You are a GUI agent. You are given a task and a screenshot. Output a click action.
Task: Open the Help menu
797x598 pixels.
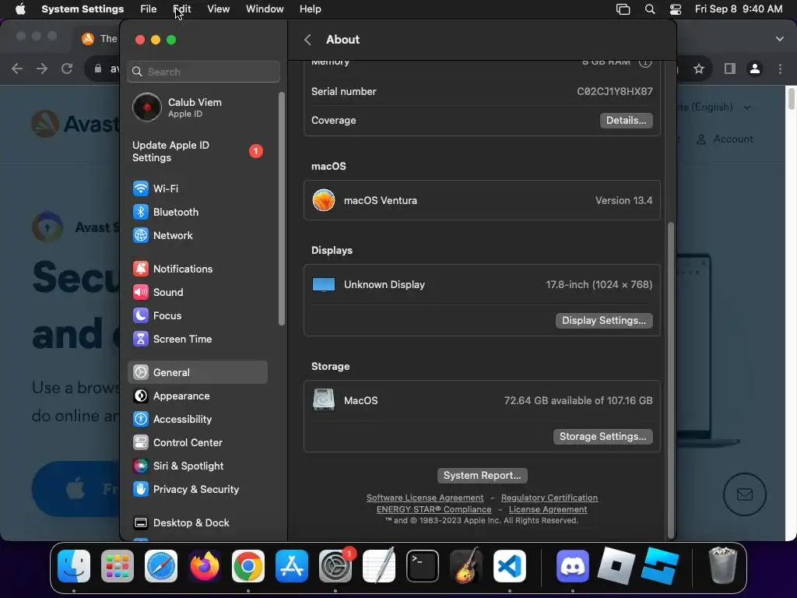tap(310, 9)
